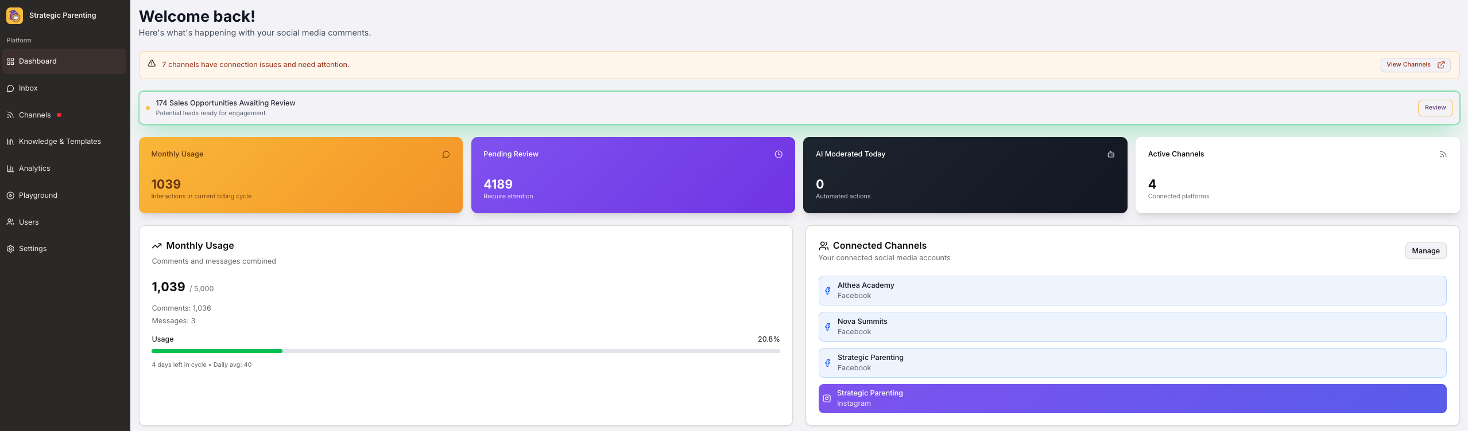Click the external link icon on View Channels
The height and width of the screenshot is (431, 1468).
pos(1441,65)
